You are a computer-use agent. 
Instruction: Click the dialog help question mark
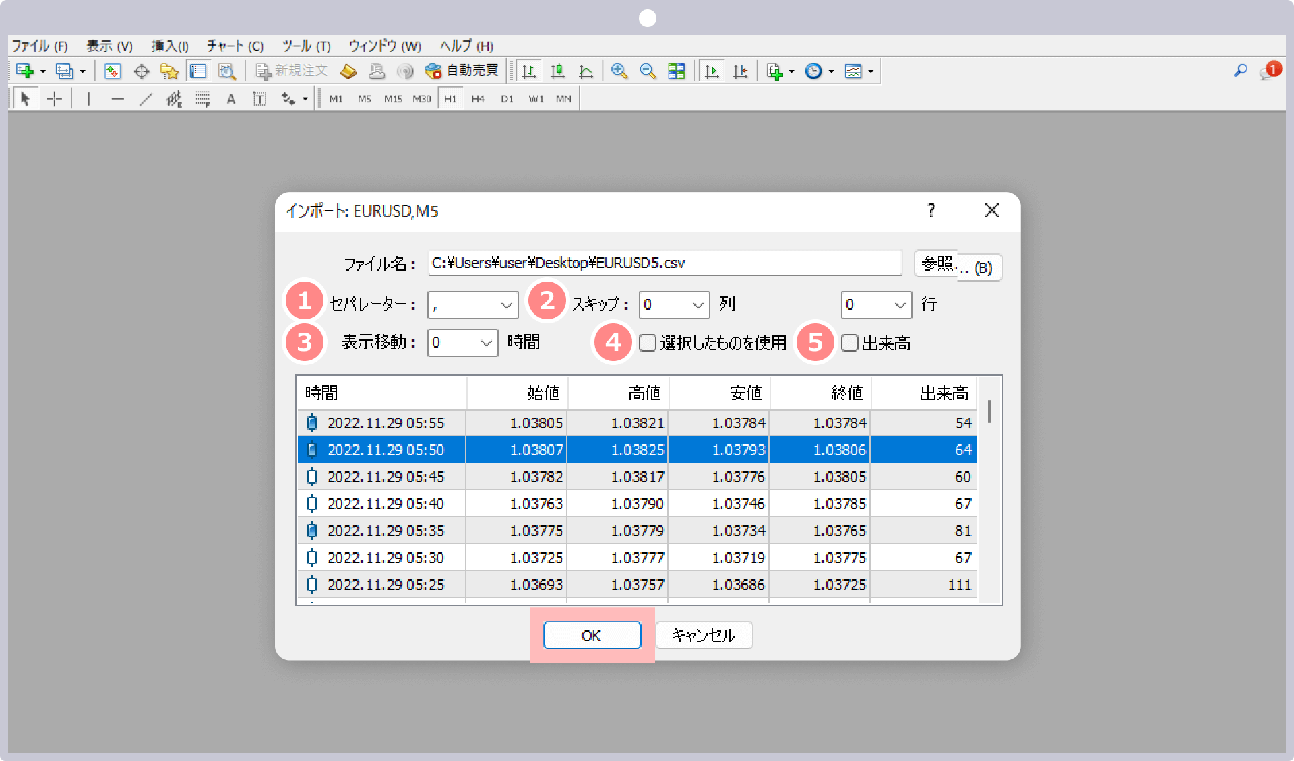pyautogui.click(x=931, y=211)
